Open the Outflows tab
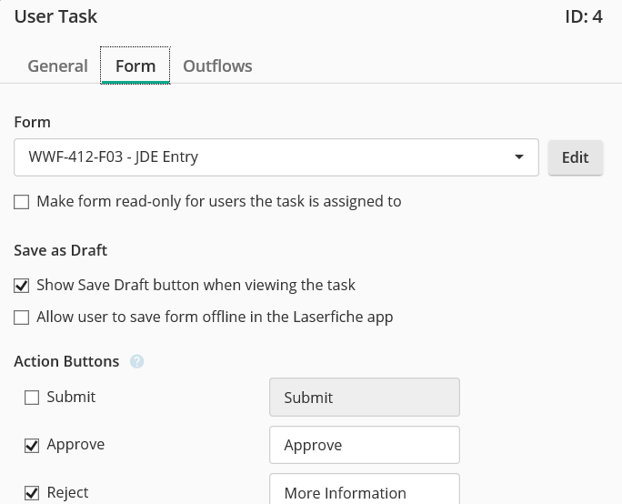Image resolution: width=622 pixels, height=504 pixels. click(217, 66)
